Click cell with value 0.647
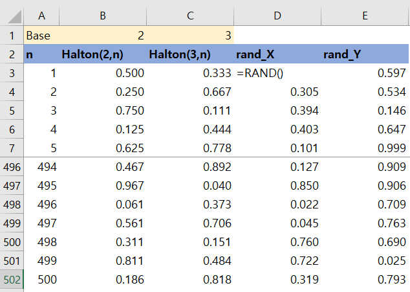Screen dimensions: 410x292 [x=365, y=129]
